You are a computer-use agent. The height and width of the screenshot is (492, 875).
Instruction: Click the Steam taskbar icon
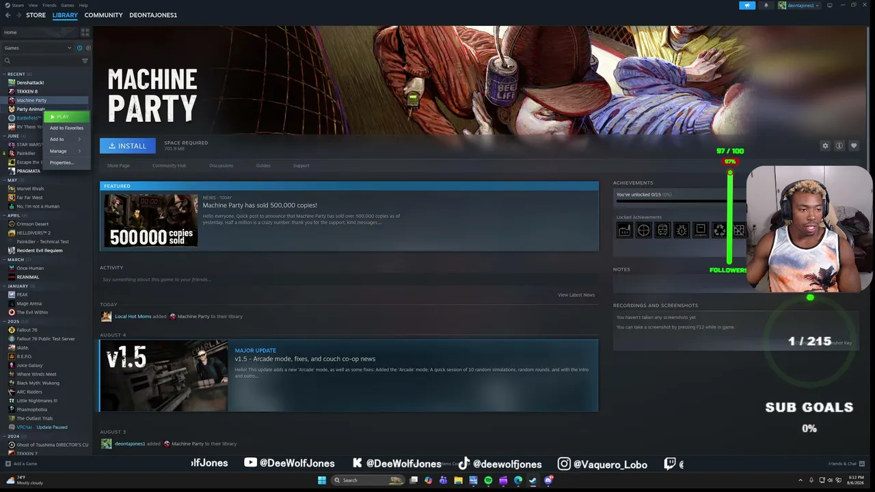533,480
